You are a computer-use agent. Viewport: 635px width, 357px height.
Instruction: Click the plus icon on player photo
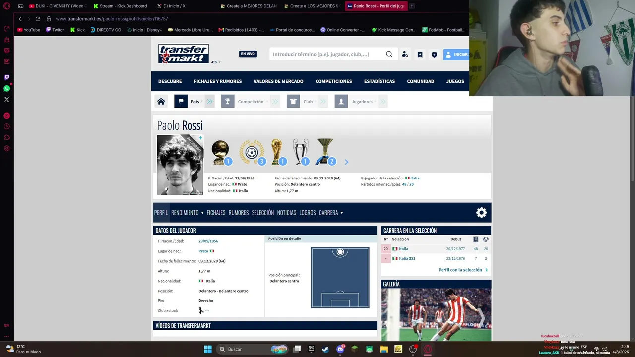click(200, 138)
